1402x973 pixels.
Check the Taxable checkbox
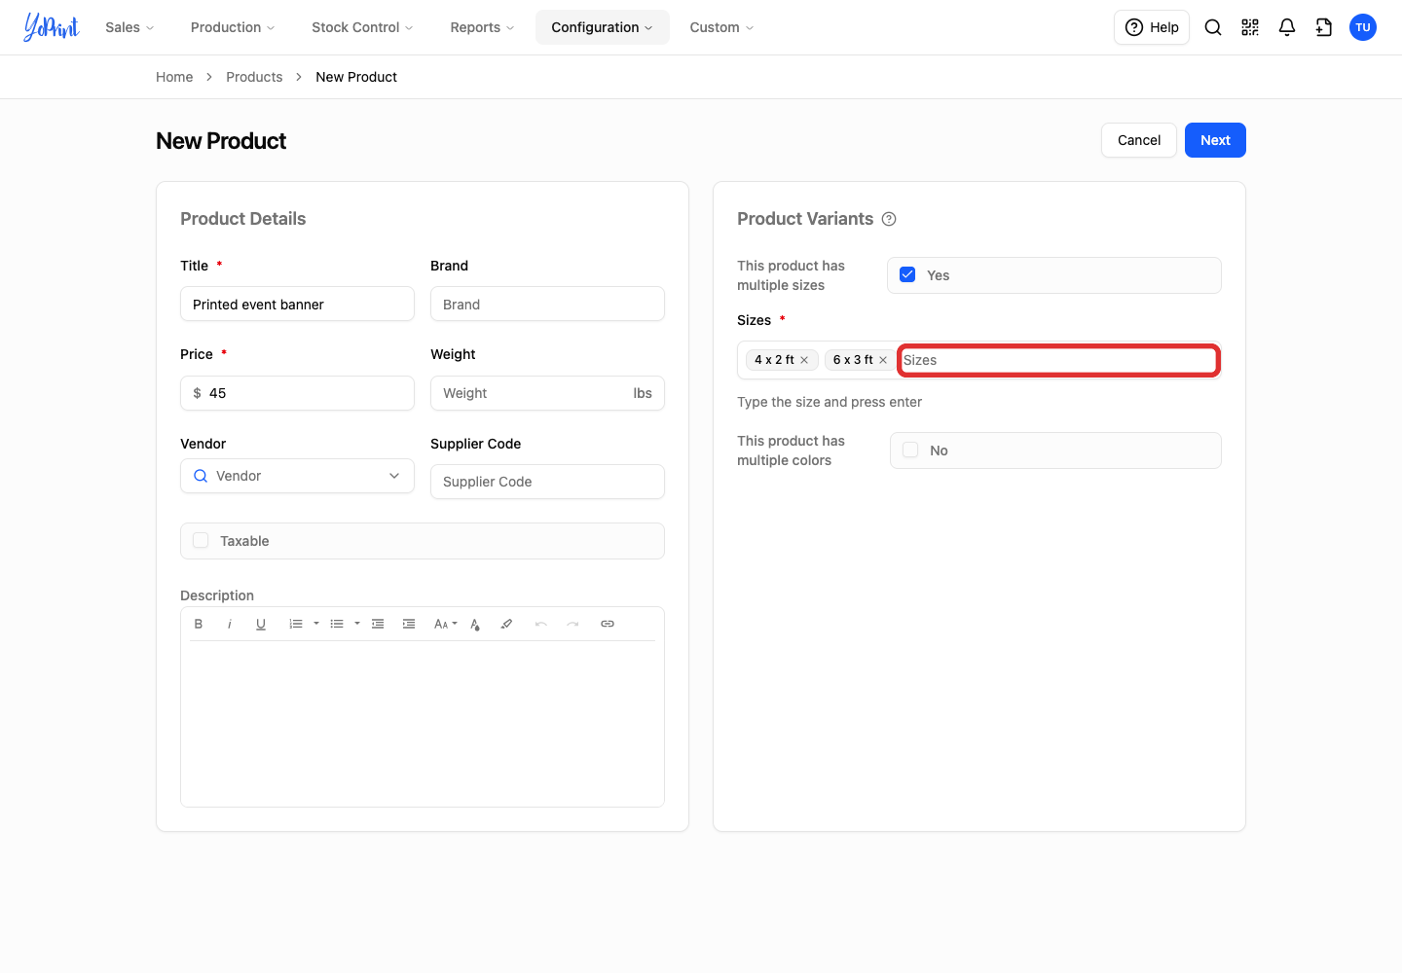(201, 540)
